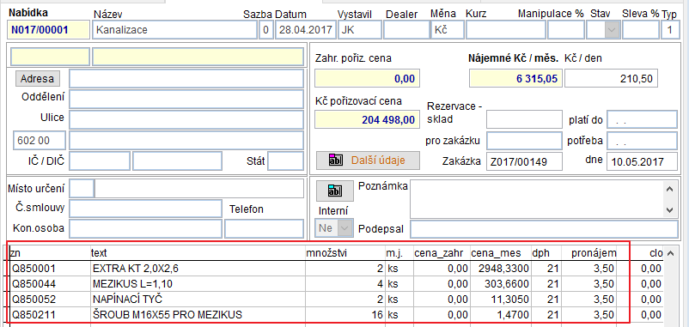Click the Zakázka field Z2017/00149
The width and height of the screenshot is (689, 327).
(525, 161)
